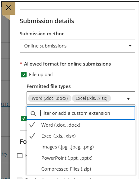Click the 'Allowed format for online submissions' label
This screenshot has height=181, width=140.
[x=67, y=64]
